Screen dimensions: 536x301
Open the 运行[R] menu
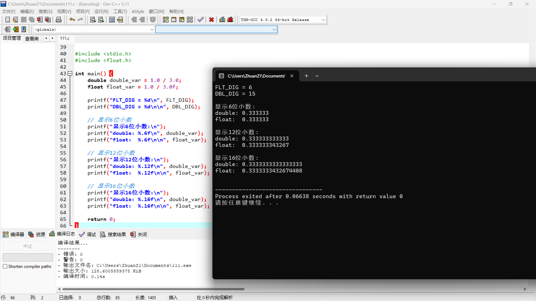pyautogui.click(x=101, y=11)
